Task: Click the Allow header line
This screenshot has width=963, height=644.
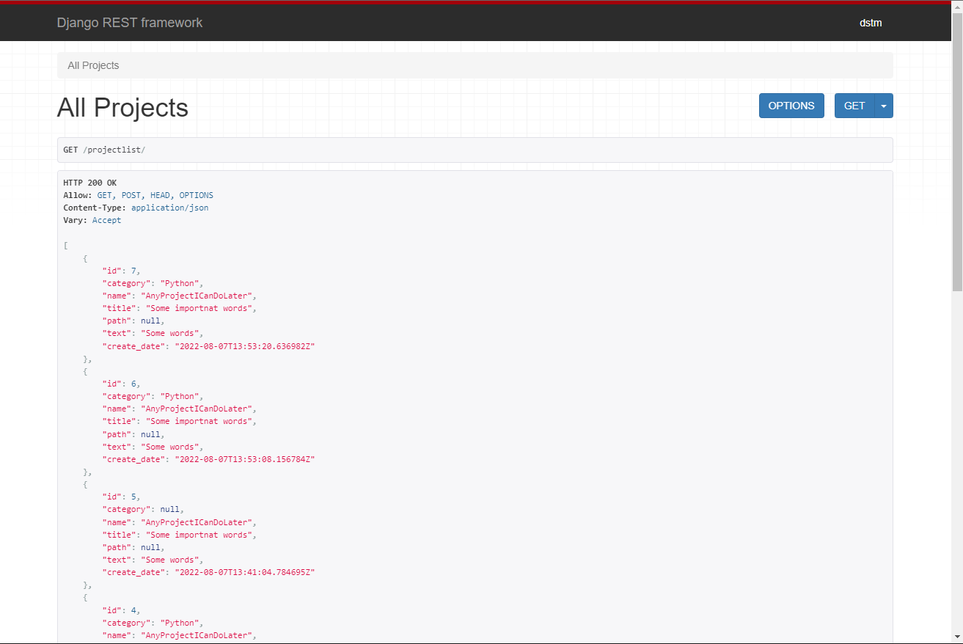Action: [138, 195]
